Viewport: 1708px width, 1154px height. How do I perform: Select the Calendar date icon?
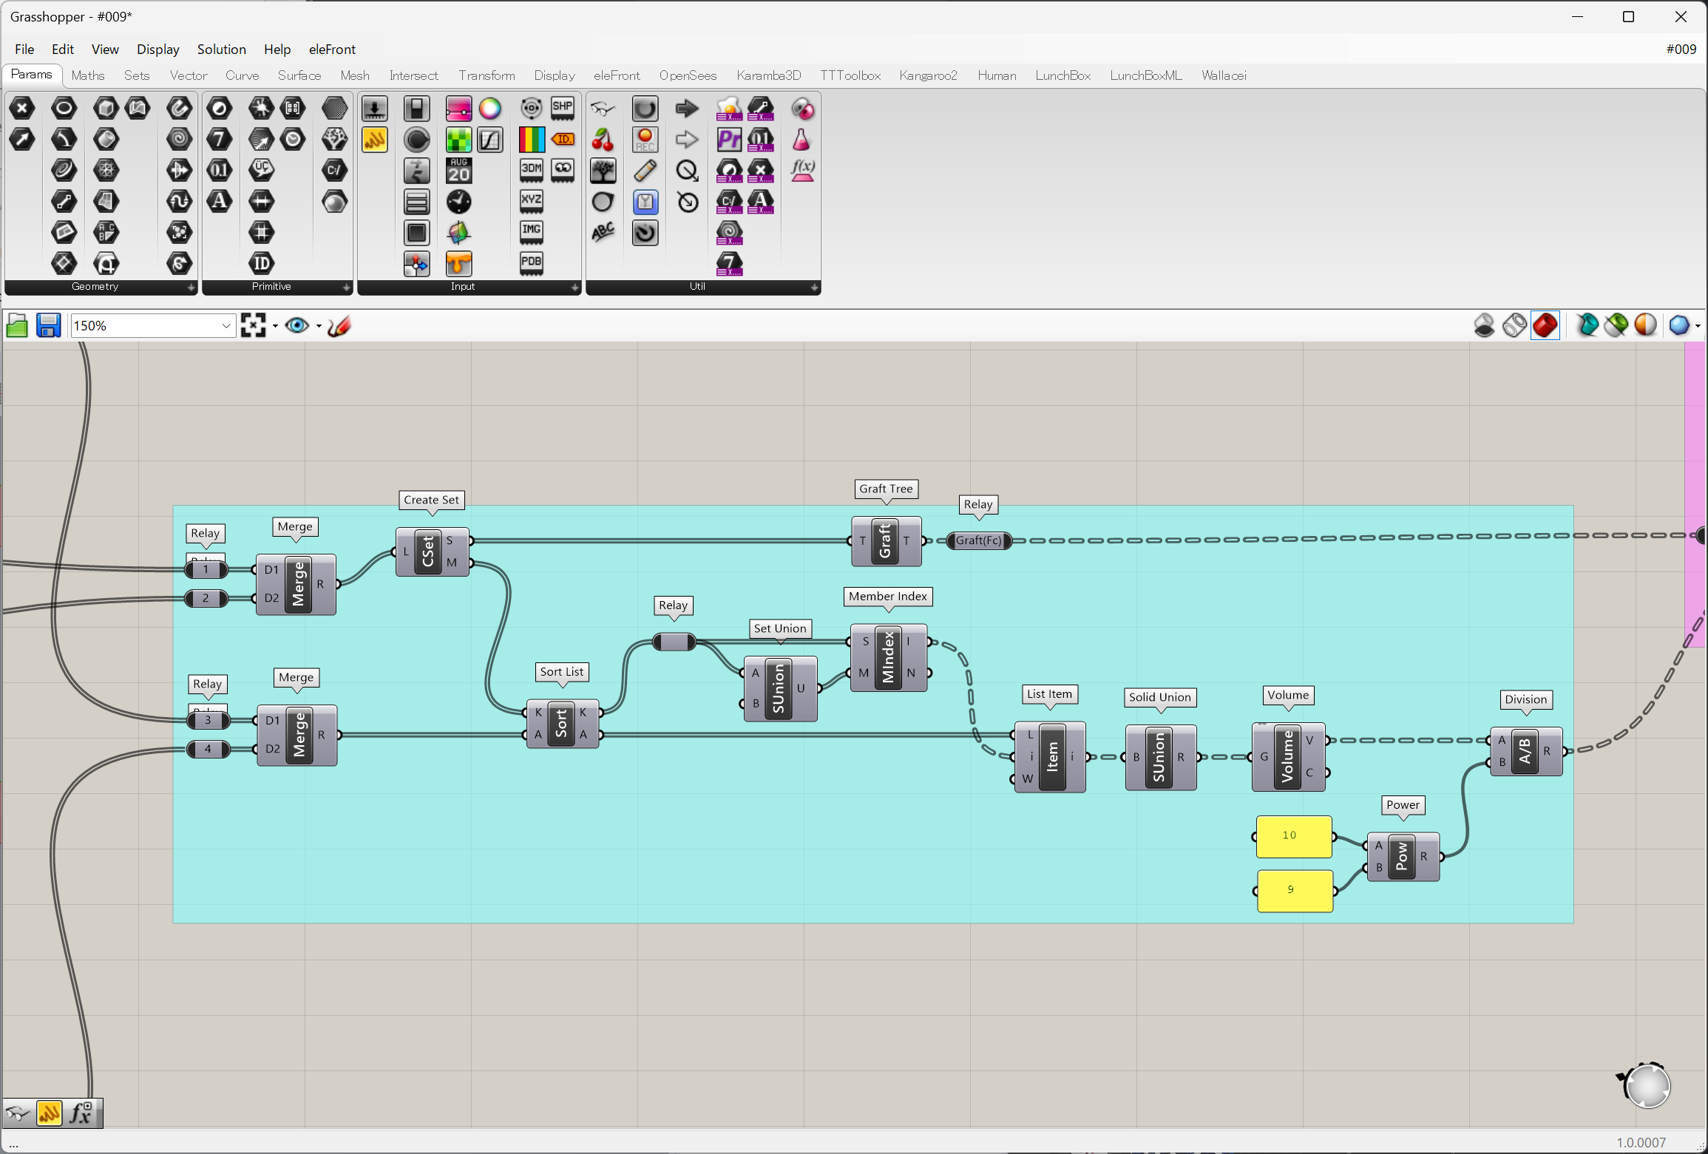coord(458,171)
